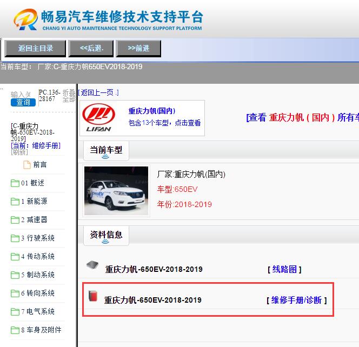The height and width of the screenshot is (347, 359).
Task: Click the folder icon beside 1 新能源
Action: pos(15,202)
